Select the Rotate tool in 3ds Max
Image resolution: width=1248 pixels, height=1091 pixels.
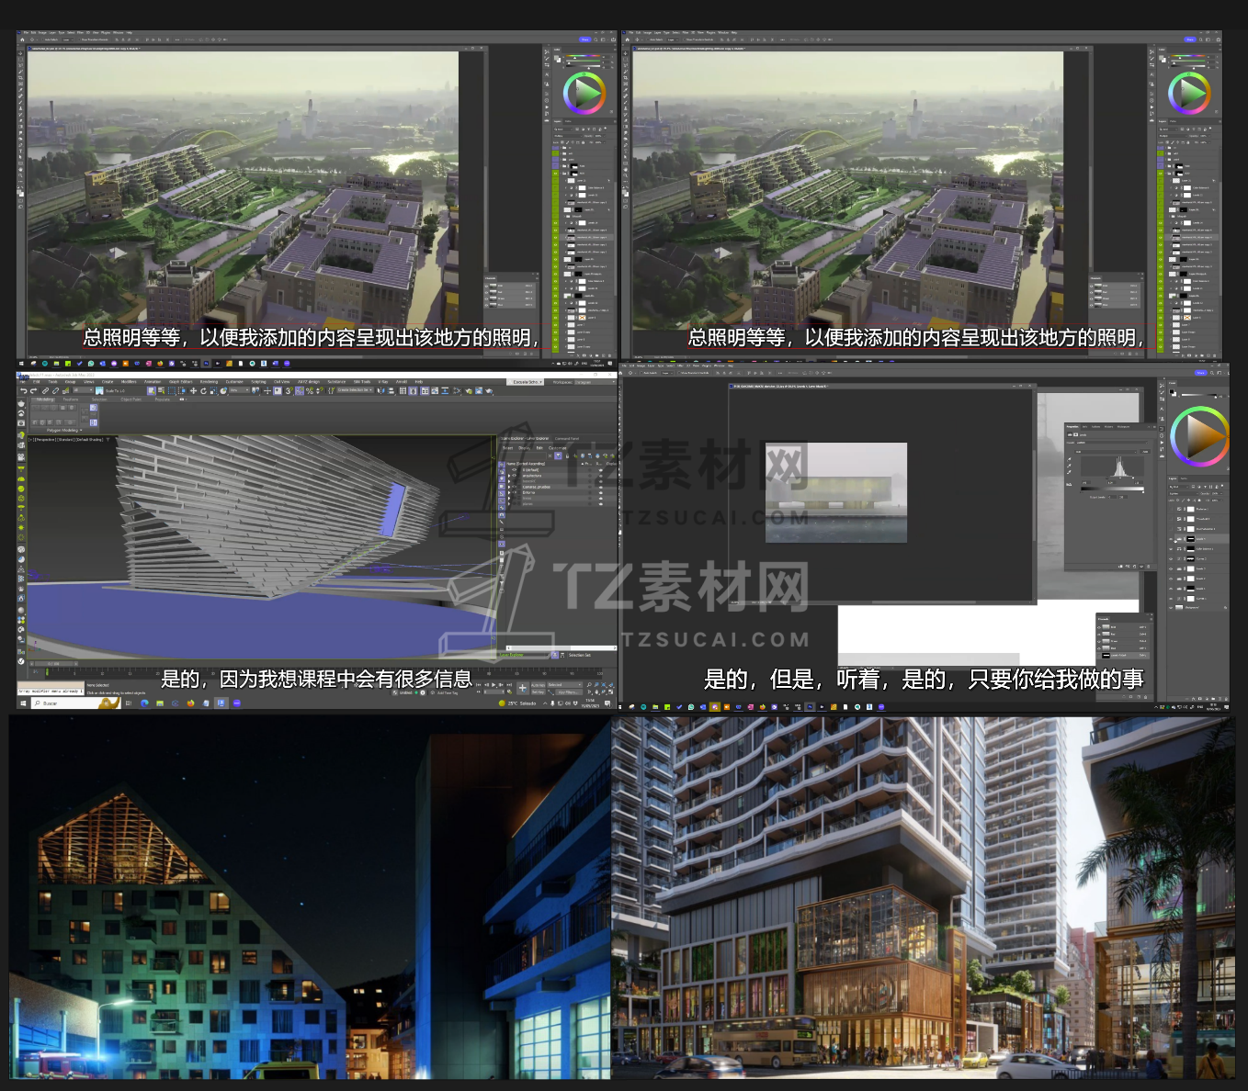(x=203, y=391)
